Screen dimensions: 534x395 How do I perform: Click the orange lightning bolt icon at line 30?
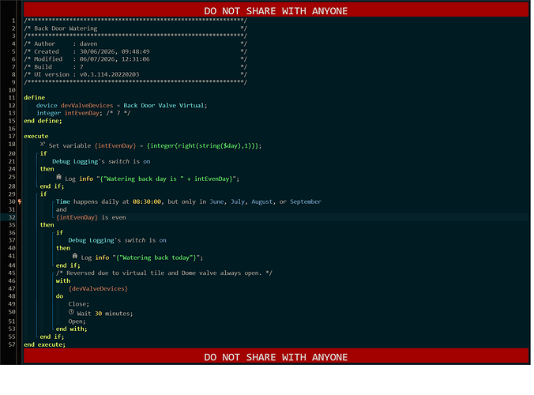click(20, 202)
